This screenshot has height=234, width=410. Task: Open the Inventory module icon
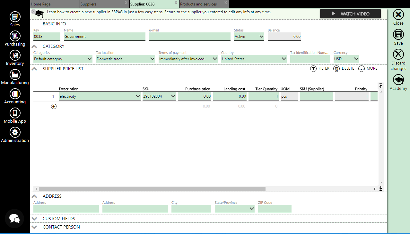tap(15, 55)
